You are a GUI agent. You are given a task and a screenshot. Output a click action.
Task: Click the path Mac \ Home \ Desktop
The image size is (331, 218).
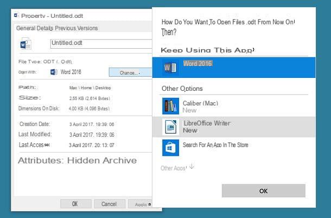[x=90, y=88]
